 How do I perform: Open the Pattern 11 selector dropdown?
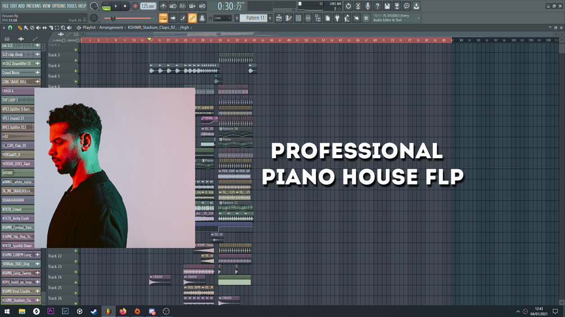pyautogui.click(x=254, y=18)
